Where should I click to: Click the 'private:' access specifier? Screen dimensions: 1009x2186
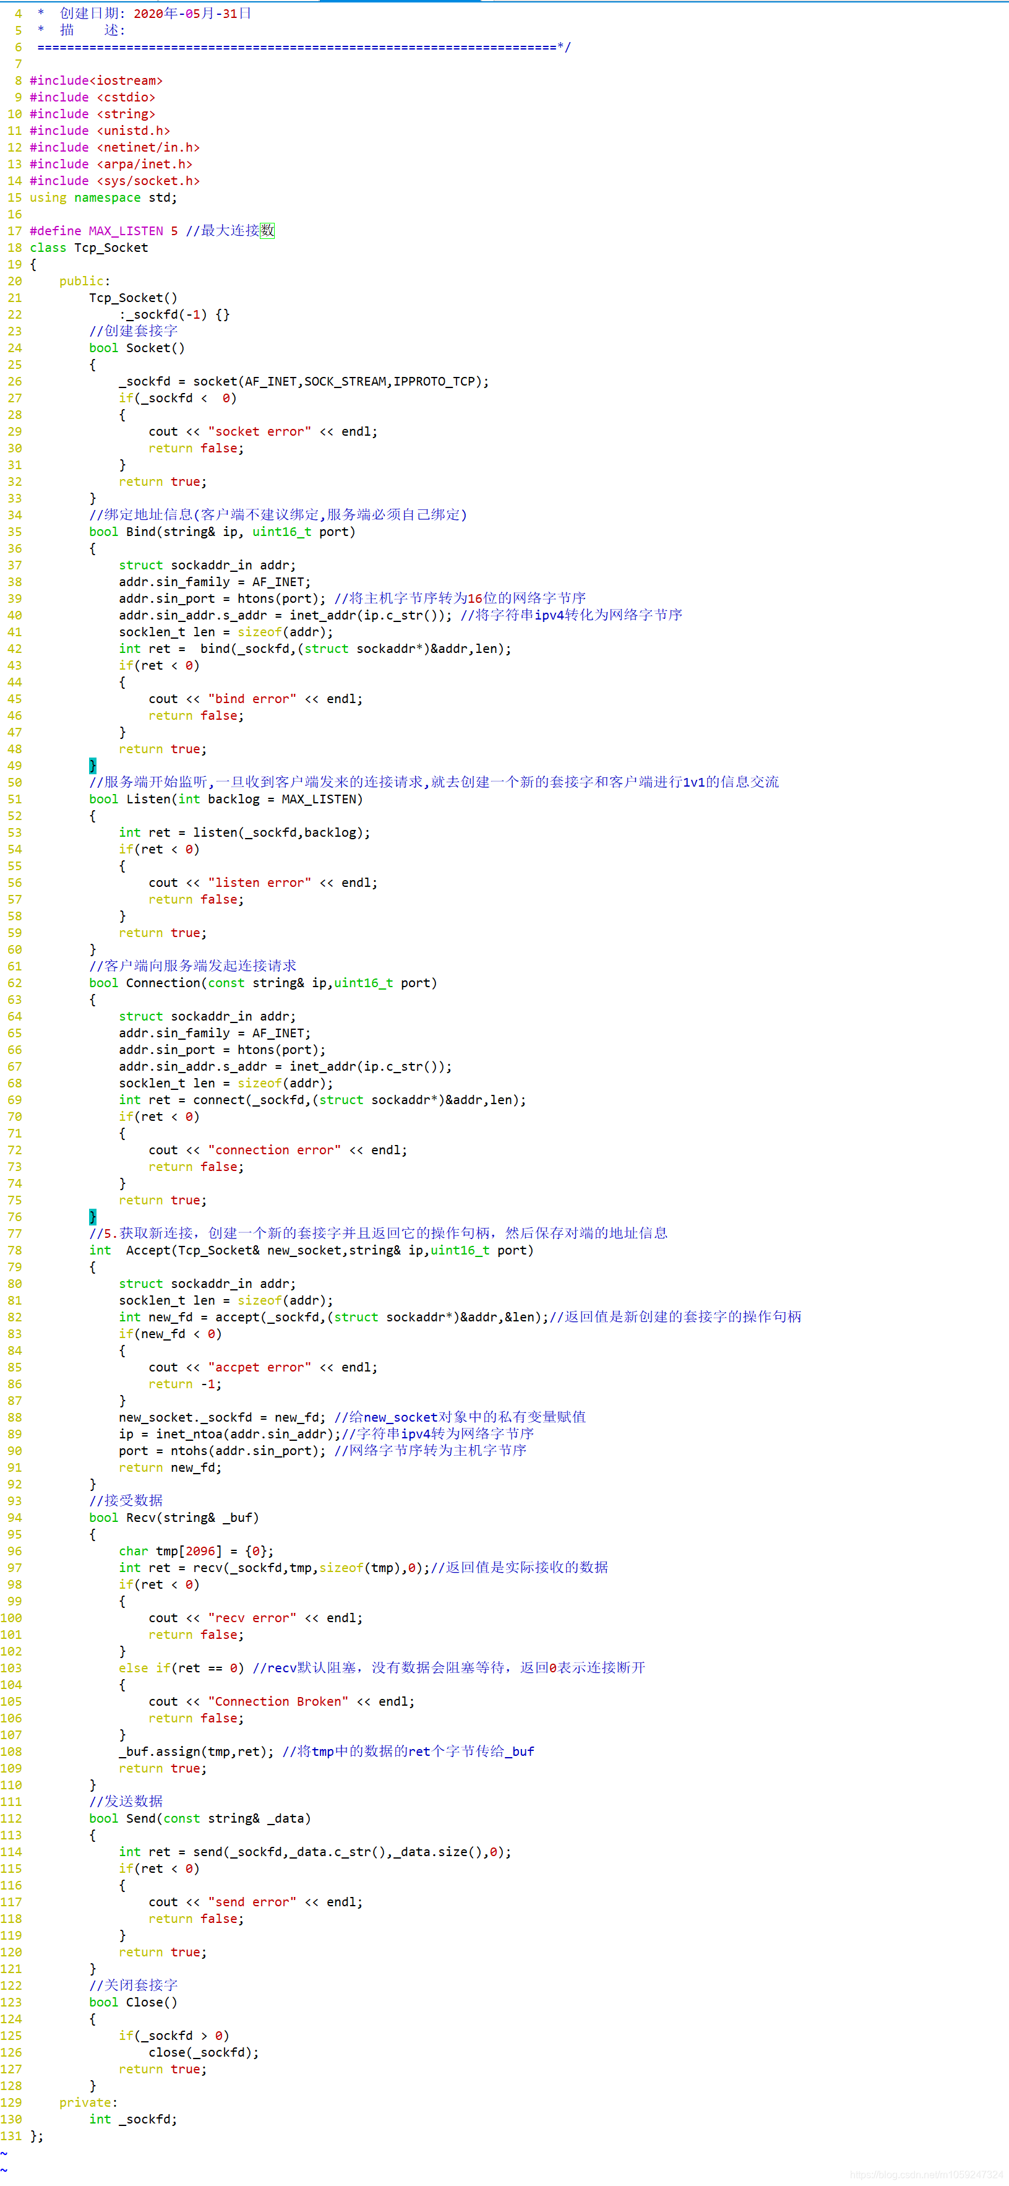click(89, 2102)
